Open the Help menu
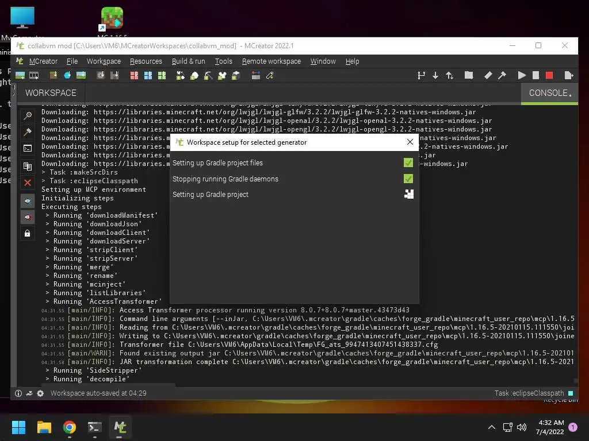This screenshot has width=589, height=441. pos(353,61)
